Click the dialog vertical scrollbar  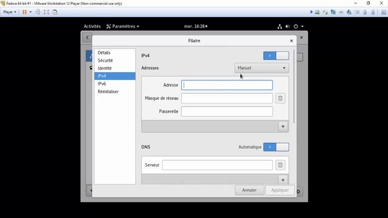pos(294,87)
